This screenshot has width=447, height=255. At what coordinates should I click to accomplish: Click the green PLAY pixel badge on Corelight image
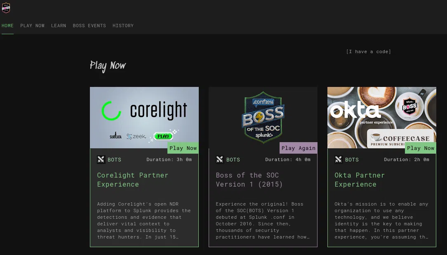pos(163,136)
